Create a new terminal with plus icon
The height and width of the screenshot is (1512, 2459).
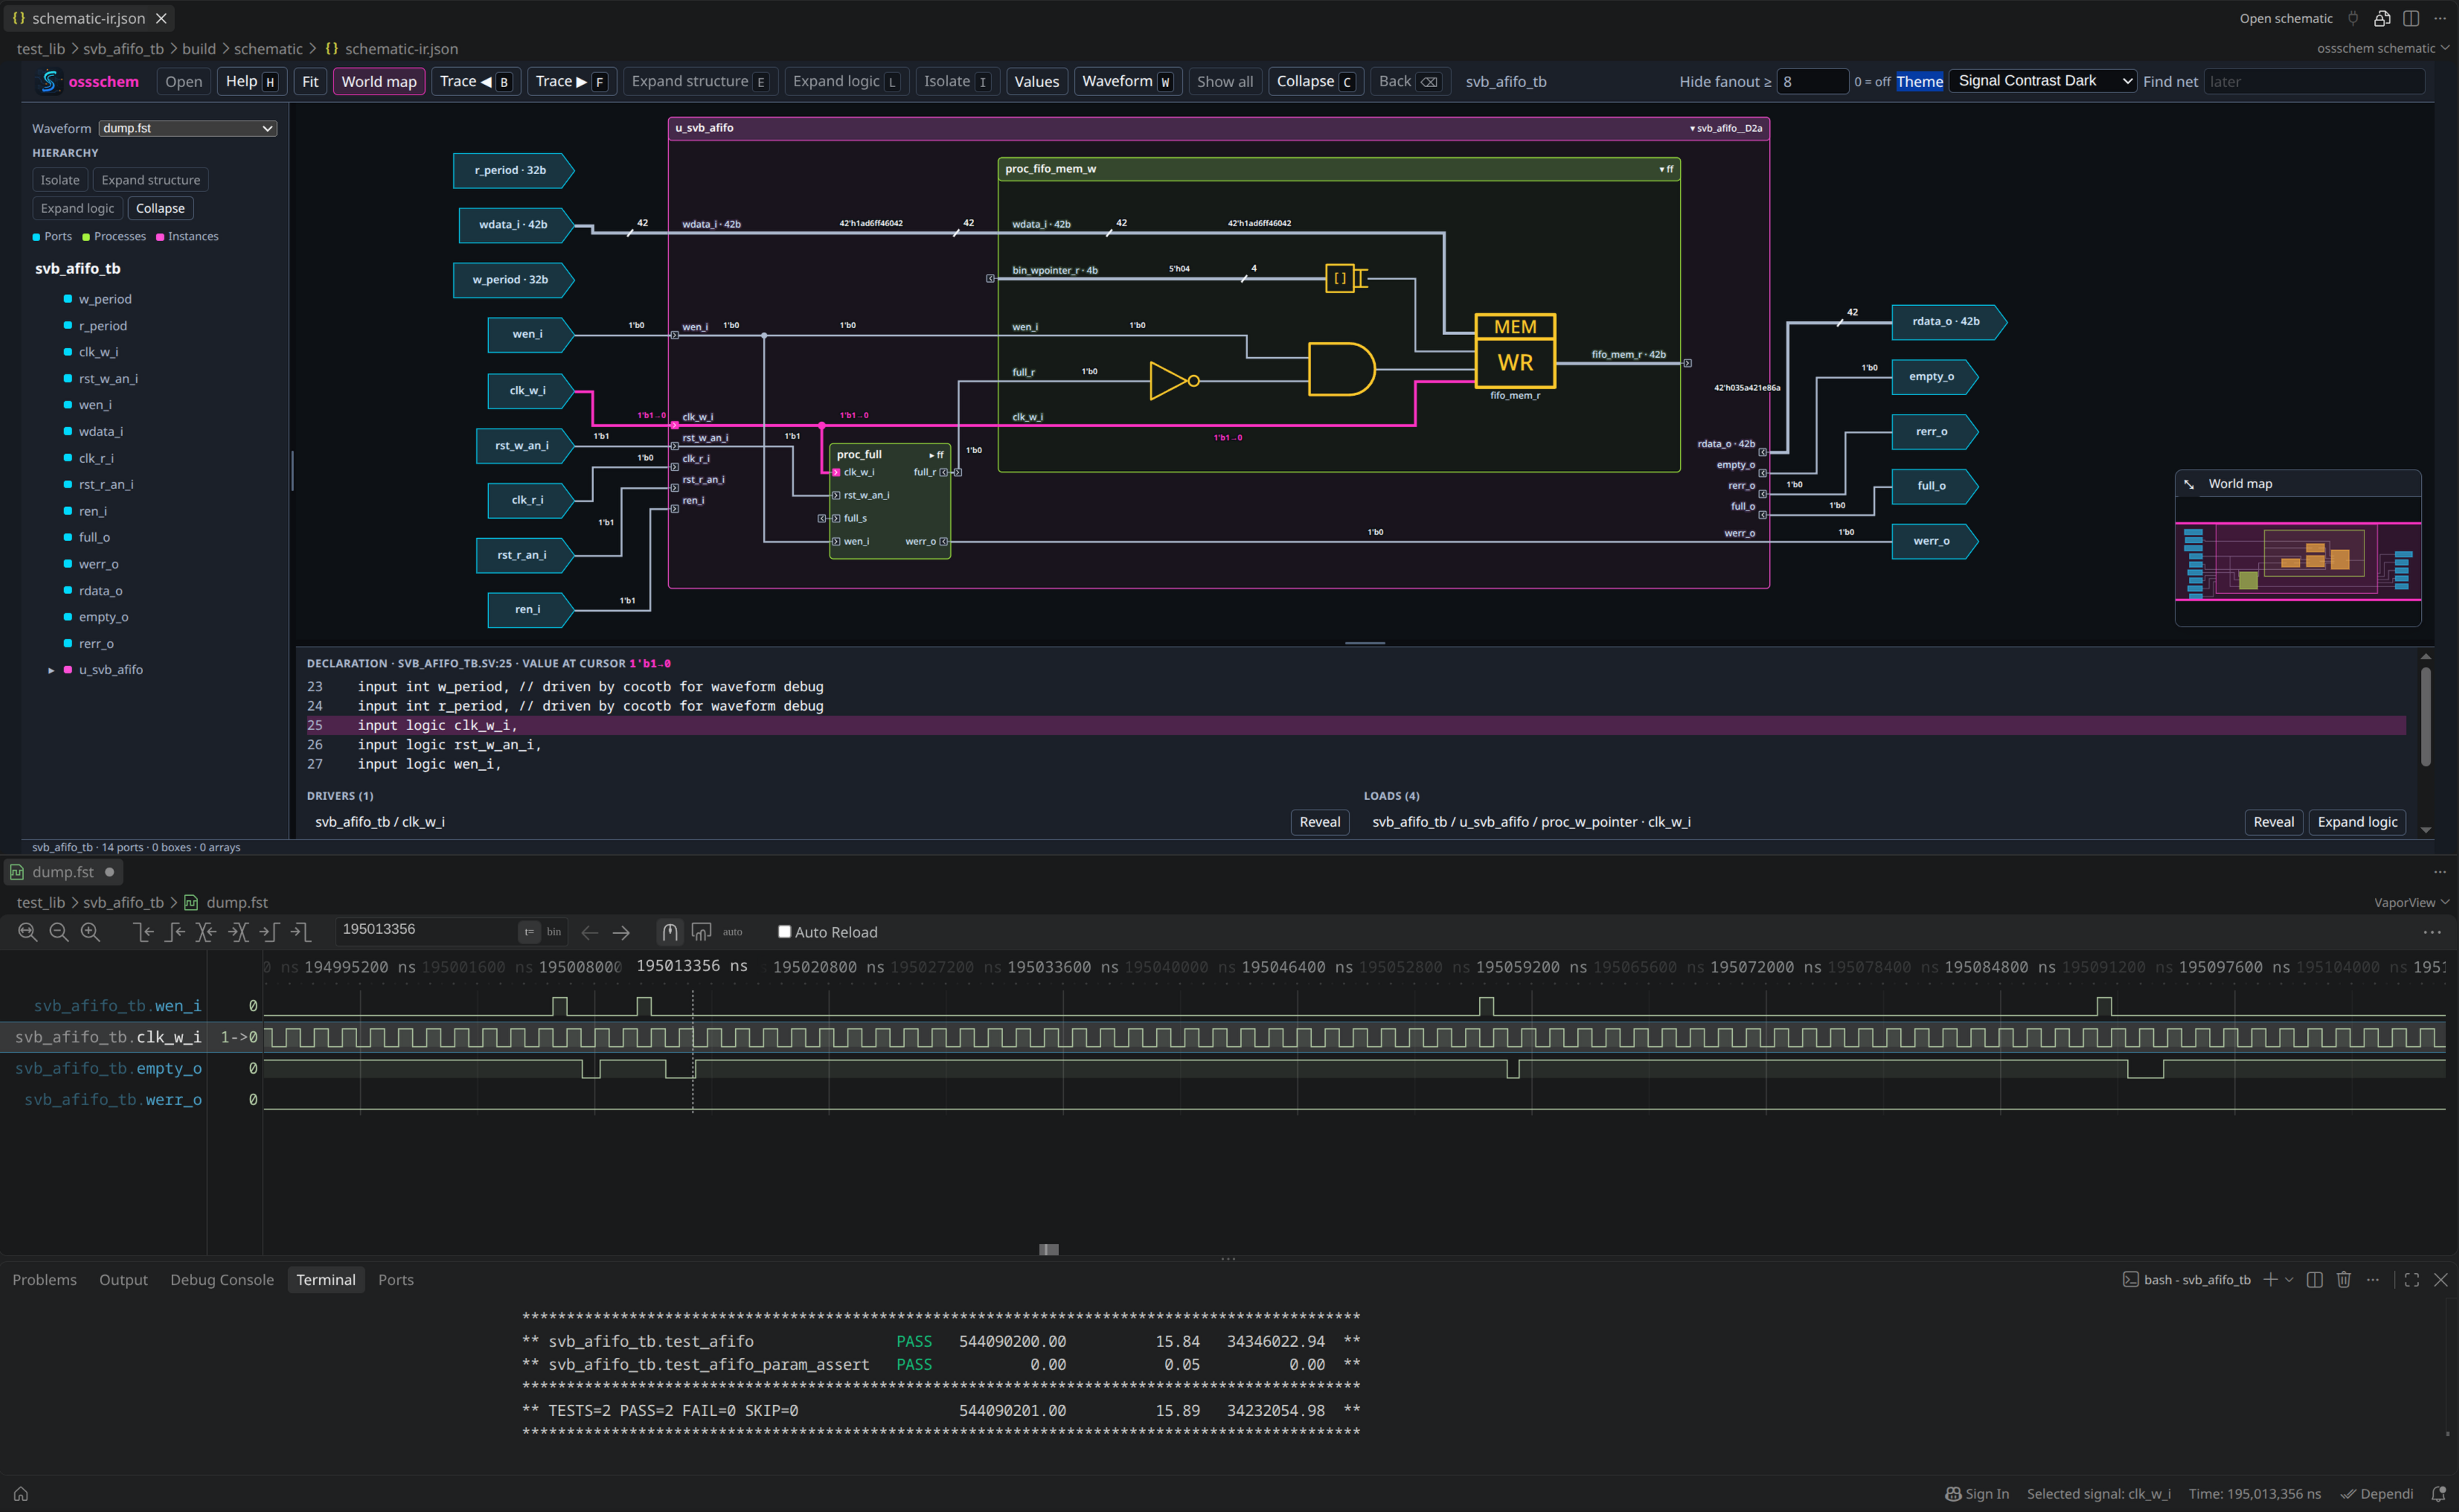(2270, 1280)
